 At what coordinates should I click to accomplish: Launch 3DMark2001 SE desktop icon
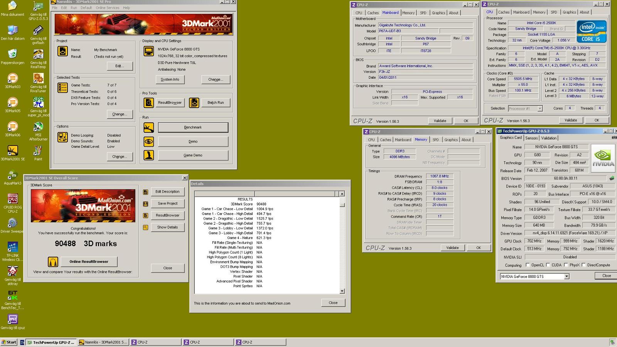click(x=13, y=153)
